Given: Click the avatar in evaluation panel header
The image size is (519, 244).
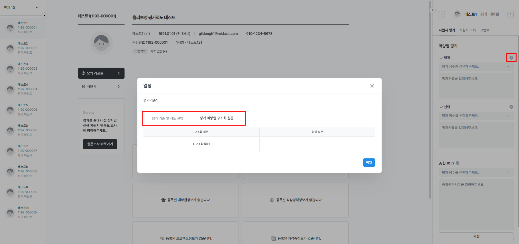Looking at the screenshot, I should click(457, 14).
